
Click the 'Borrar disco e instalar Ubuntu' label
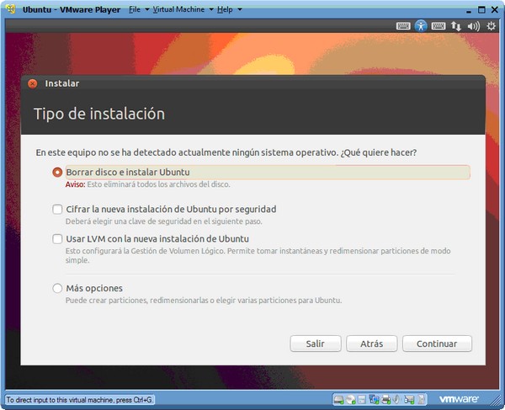(128, 173)
